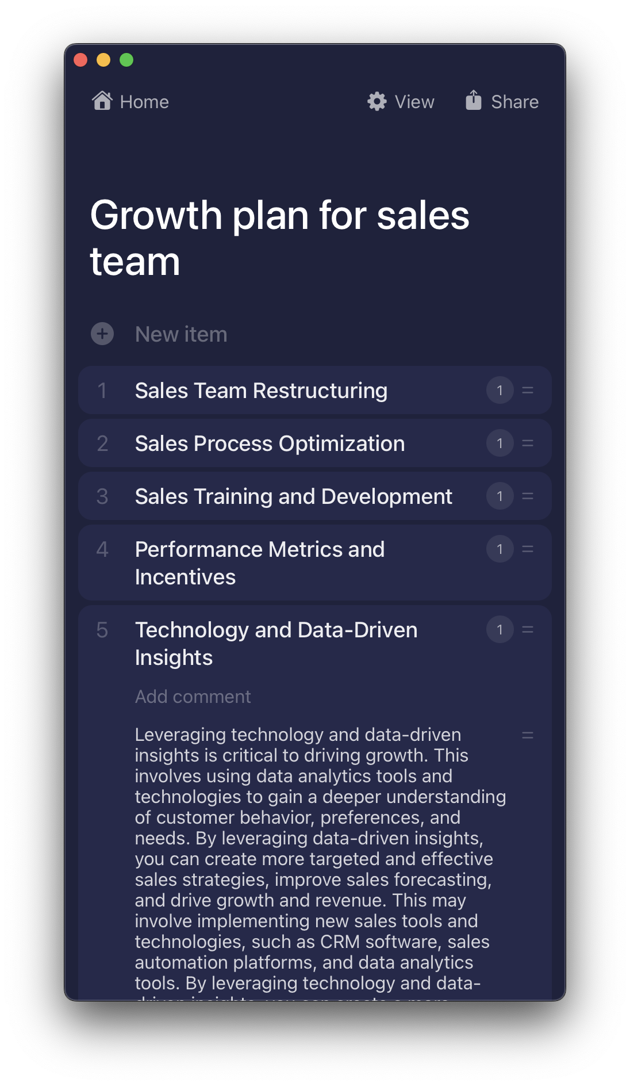
Task: Click the New item text field
Action: point(182,334)
